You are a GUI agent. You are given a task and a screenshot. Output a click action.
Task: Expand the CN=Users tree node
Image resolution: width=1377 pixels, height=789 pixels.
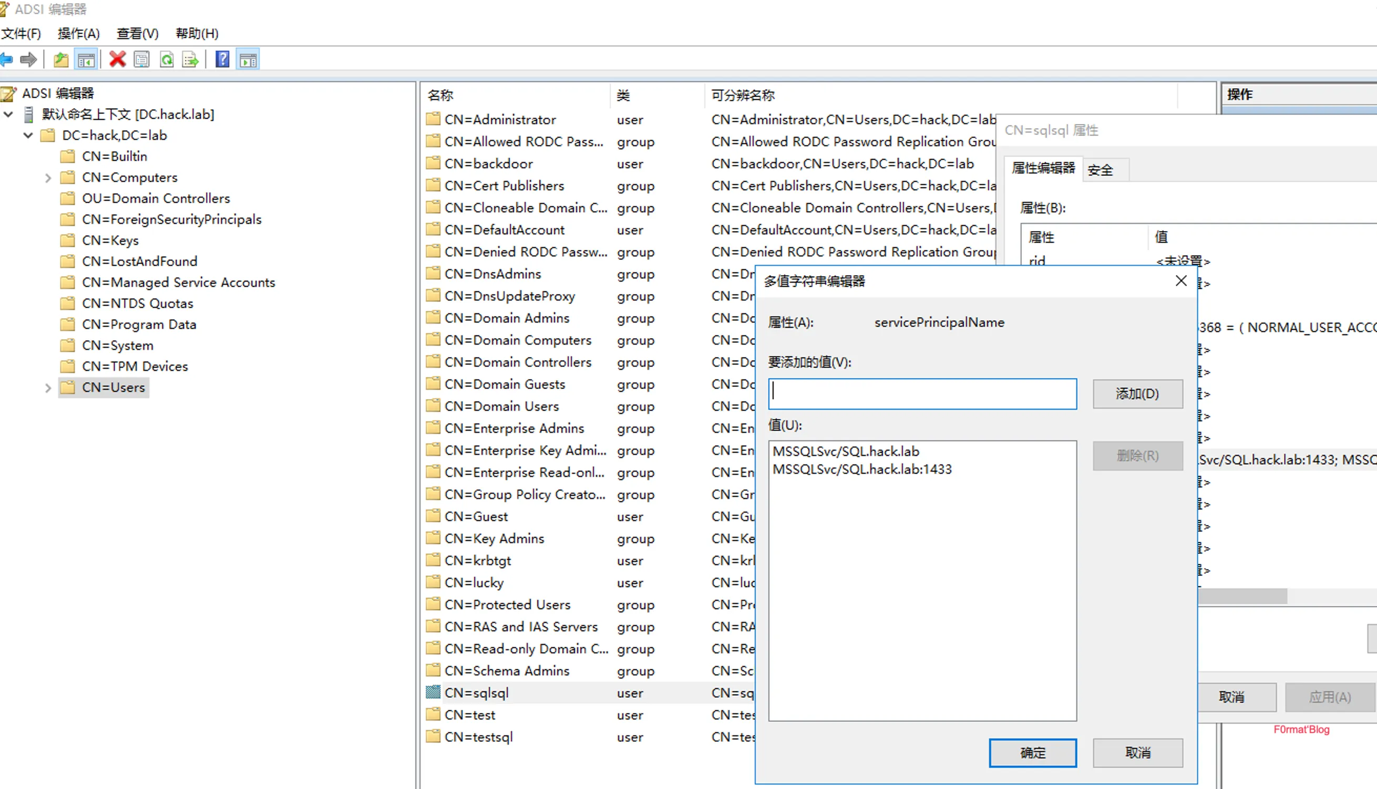coord(48,388)
